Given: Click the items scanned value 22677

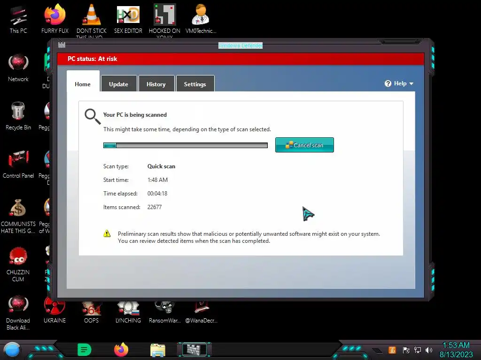Looking at the screenshot, I should [x=155, y=207].
